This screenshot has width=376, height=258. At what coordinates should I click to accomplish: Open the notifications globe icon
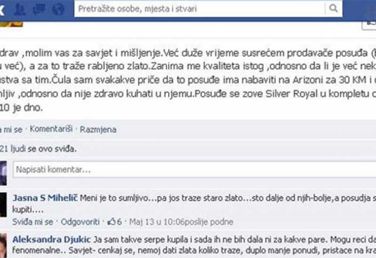point(58,9)
